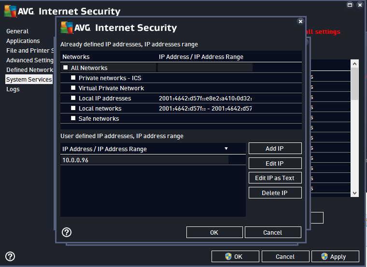Screen dimensions: 367x267
Task: Open Logs in the sidebar
Action: coord(13,89)
